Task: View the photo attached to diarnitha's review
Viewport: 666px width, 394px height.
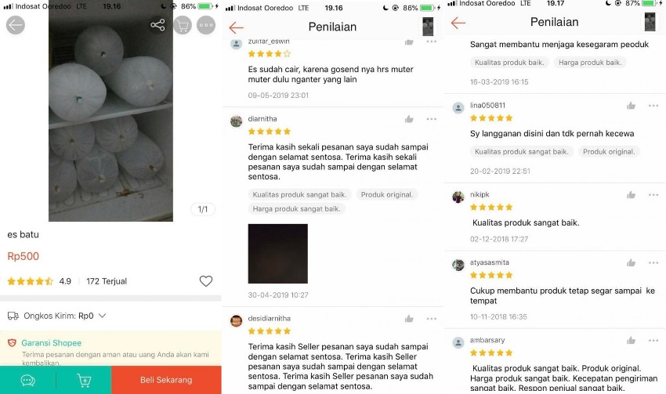Action: pyautogui.click(x=278, y=254)
